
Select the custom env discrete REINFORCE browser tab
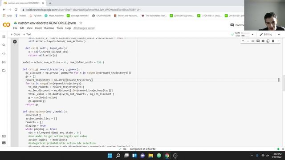[x=24, y=3]
